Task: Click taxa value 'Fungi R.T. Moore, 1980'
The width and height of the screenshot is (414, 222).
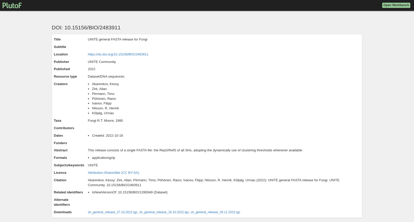Action: tap(105, 121)
